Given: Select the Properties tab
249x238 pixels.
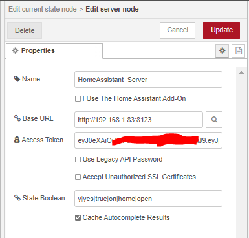Looking at the screenshot, I should (x=54, y=51).
